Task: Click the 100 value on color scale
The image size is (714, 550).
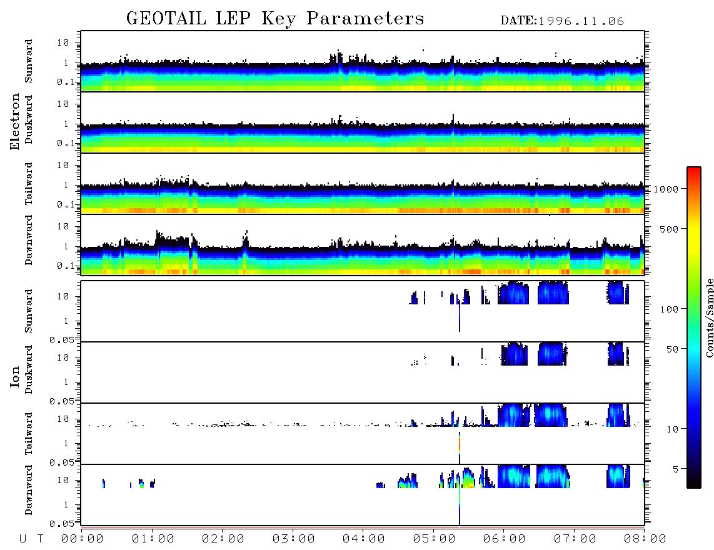Action: click(x=670, y=309)
